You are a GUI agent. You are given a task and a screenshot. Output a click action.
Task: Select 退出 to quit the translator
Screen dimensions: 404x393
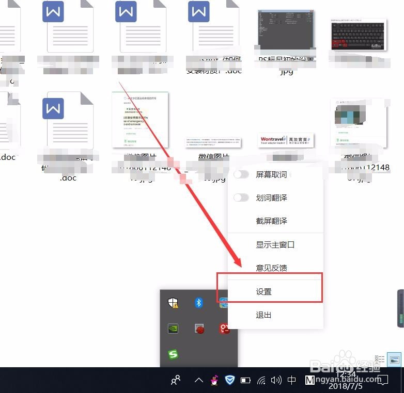click(x=263, y=315)
